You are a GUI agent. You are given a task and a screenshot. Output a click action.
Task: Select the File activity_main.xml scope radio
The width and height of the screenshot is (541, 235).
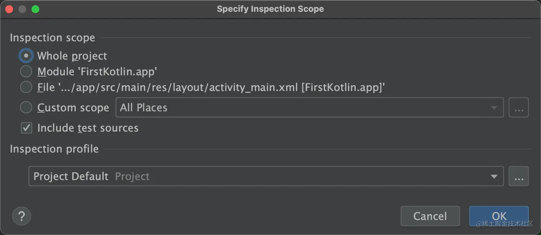pos(26,87)
